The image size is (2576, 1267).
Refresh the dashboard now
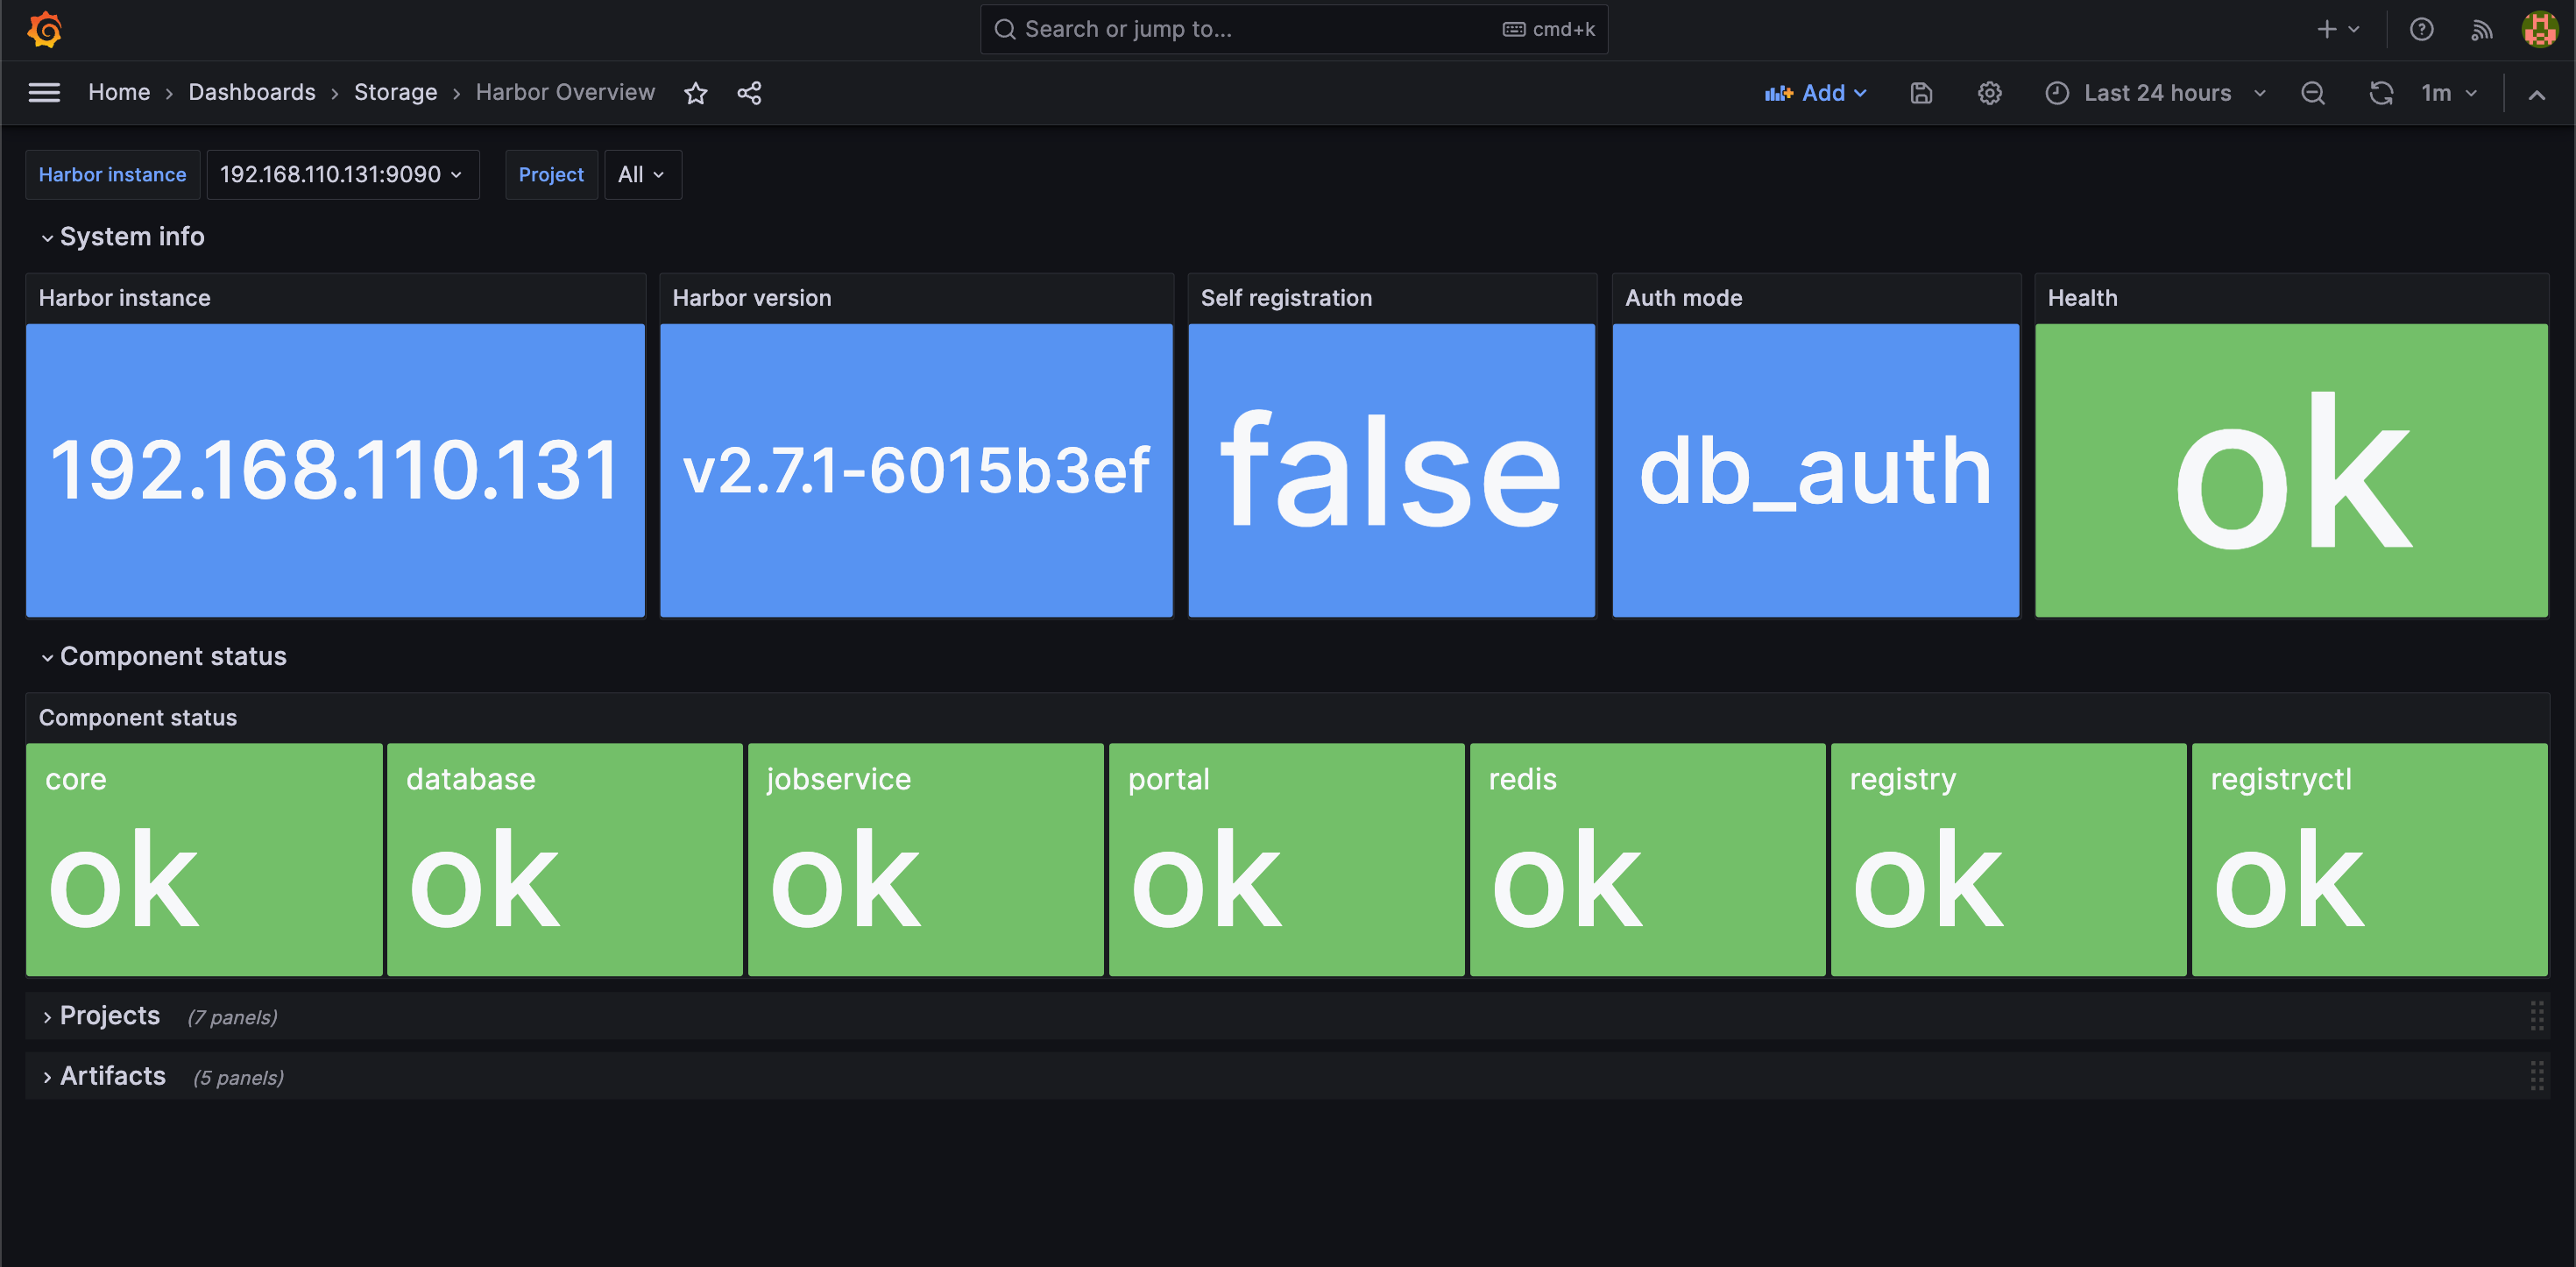tap(2381, 93)
